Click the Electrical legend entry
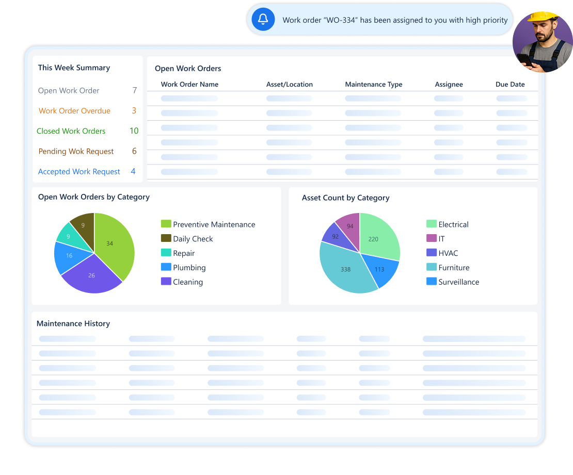 click(x=448, y=224)
